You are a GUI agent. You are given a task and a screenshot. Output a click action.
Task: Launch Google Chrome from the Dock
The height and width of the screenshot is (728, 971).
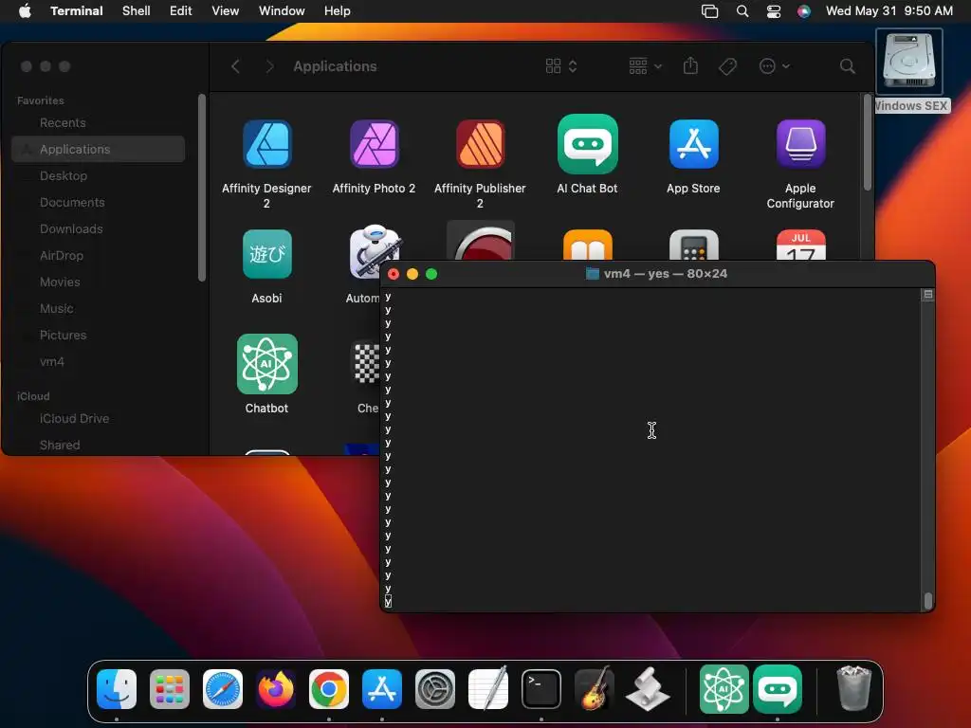tap(329, 689)
